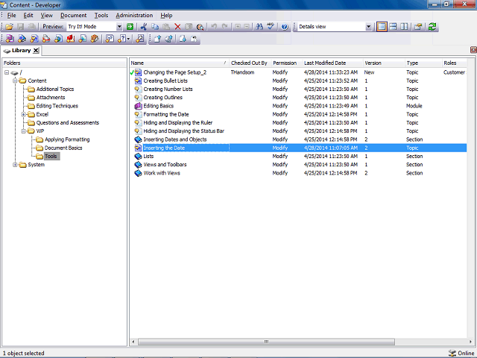Open Help with the blue question mark icon
The image size is (477, 358).
285,27
